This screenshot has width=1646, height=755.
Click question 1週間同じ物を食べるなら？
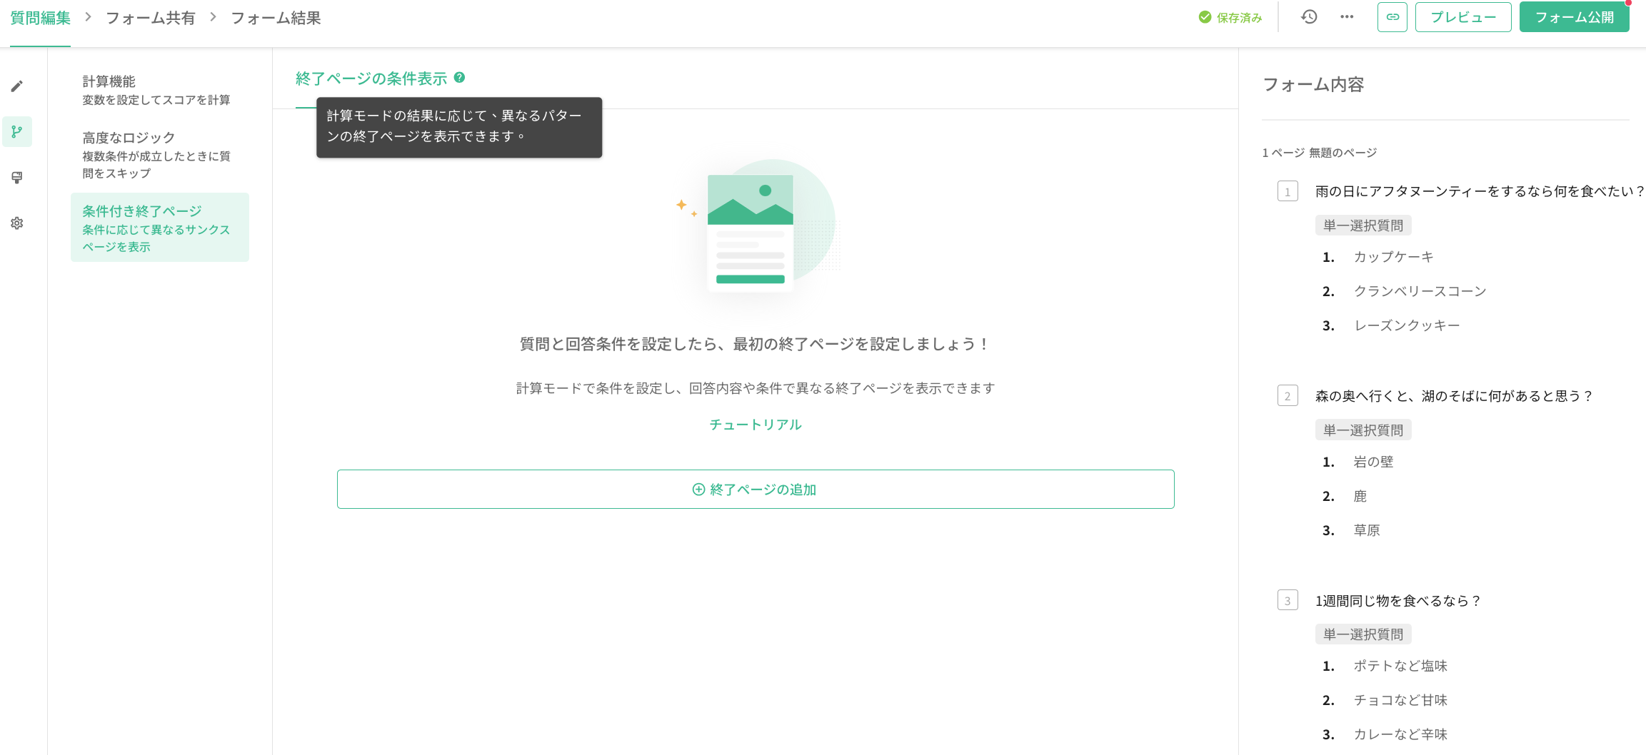coord(1399,601)
